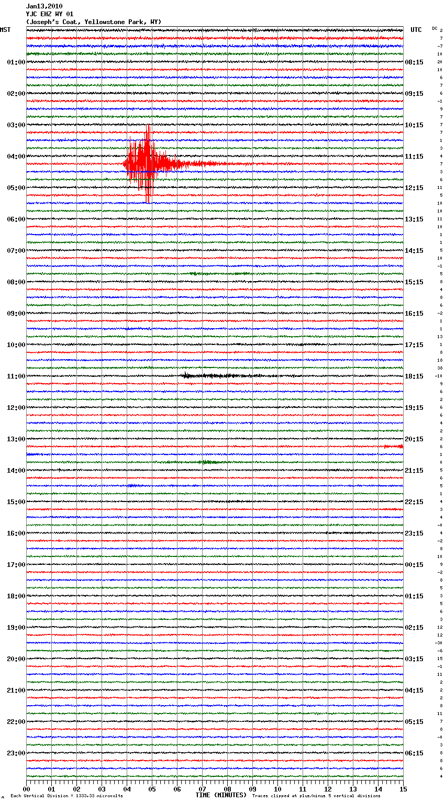This screenshot has height=803, width=445.
Task: Select the 11:15 UTC row label
Action: [414, 156]
